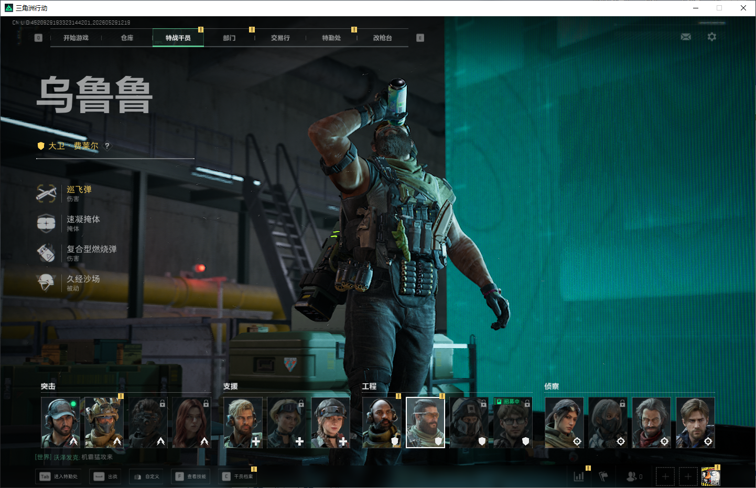This screenshot has height=488, width=756.
Task: Open the 交易行 tab
Action: tap(280, 38)
